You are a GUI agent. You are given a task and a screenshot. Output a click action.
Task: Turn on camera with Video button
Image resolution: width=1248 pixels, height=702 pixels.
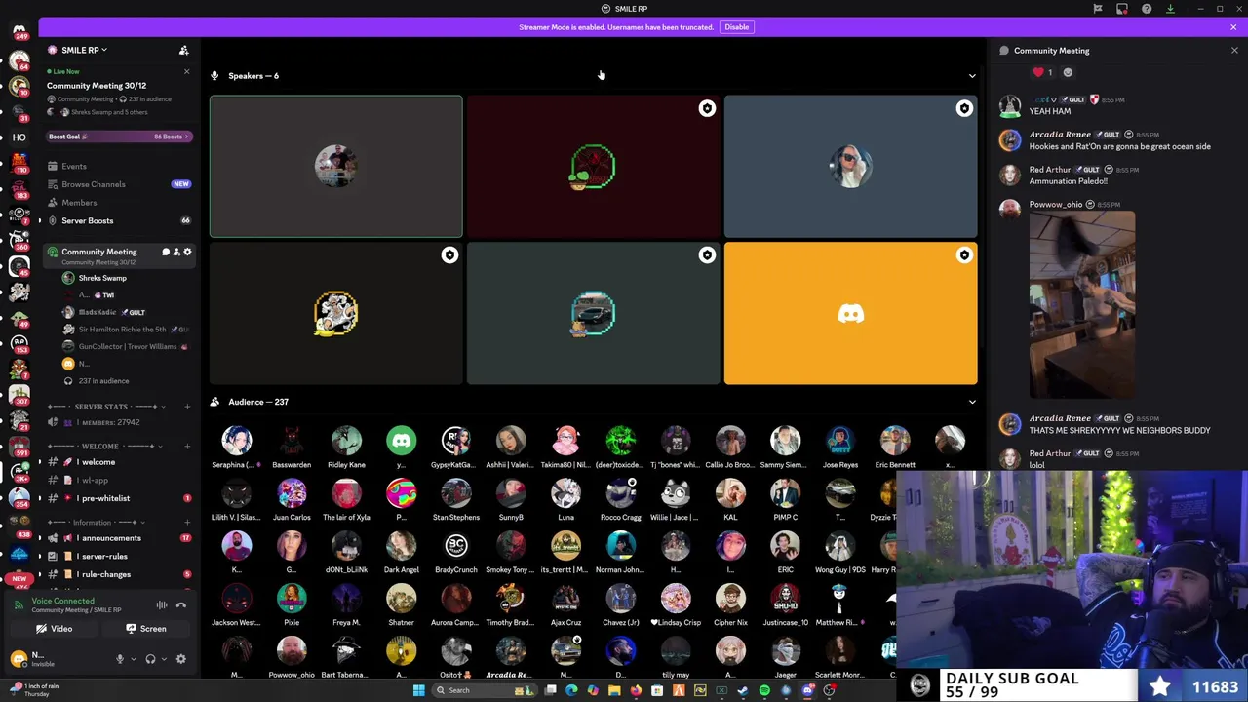[x=54, y=629]
